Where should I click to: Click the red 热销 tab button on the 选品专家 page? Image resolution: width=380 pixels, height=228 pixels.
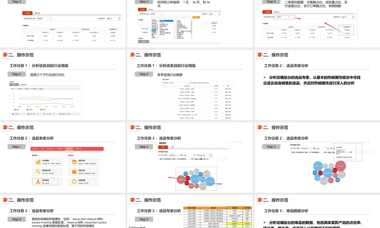(163, 146)
